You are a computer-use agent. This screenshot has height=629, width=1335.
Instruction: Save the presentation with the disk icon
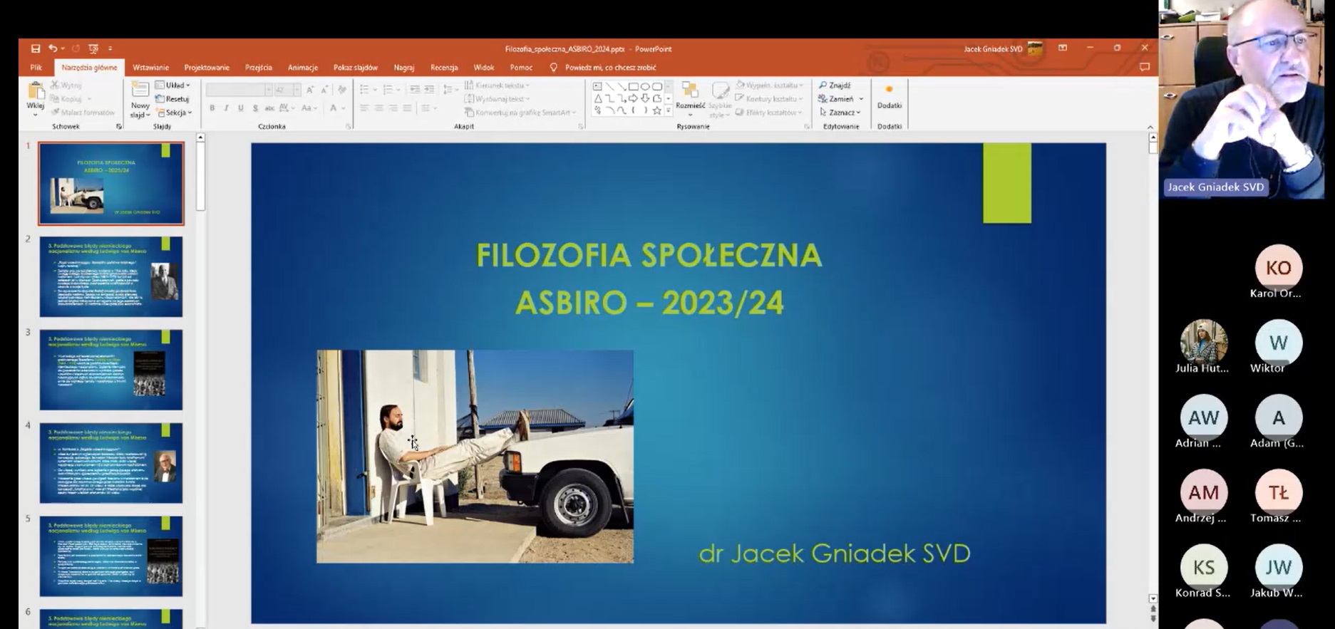35,48
